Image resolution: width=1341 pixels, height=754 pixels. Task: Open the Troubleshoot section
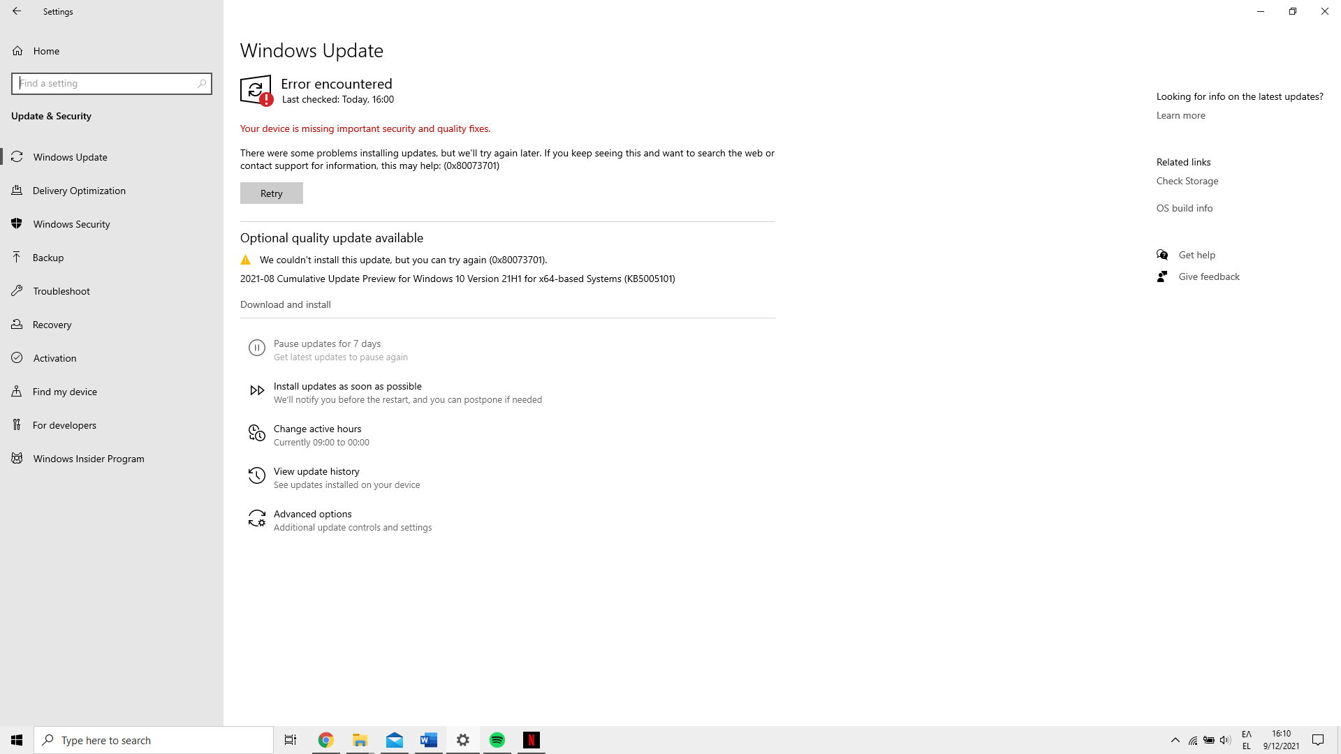click(112, 291)
